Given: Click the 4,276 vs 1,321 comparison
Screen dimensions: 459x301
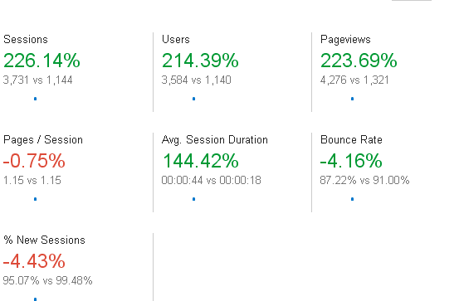Looking at the screenshot, I should tap(354, 80).
